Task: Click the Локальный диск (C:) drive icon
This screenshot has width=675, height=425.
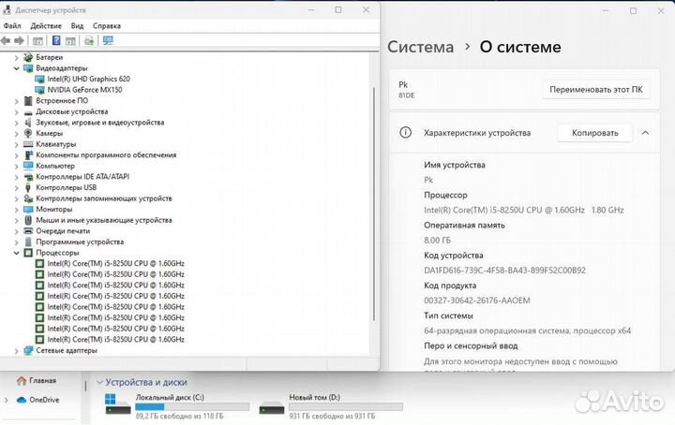Action: coord(117,404)
